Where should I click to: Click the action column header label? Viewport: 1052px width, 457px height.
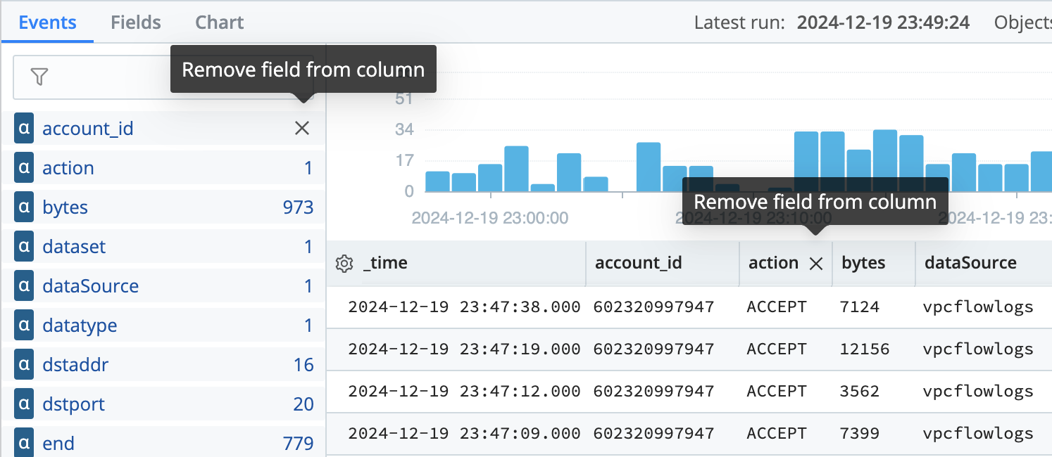pos(773,263)
